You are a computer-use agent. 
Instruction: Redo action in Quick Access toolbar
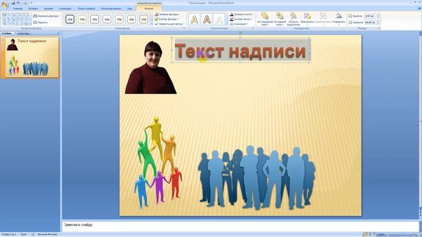26,3
